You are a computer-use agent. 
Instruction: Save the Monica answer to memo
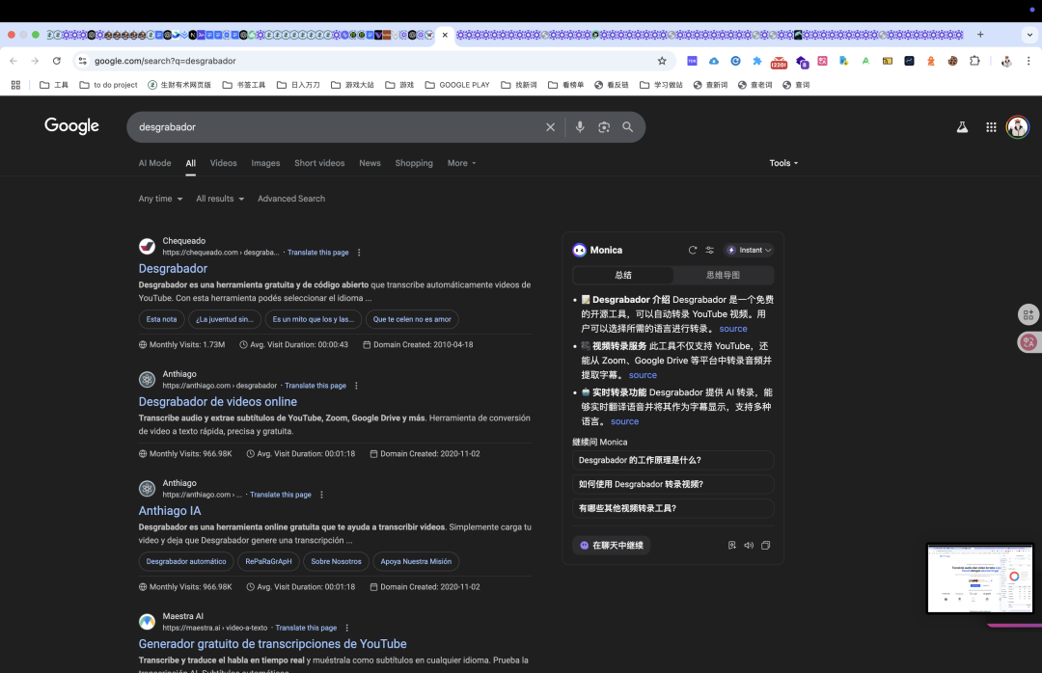tap(731, 545)
